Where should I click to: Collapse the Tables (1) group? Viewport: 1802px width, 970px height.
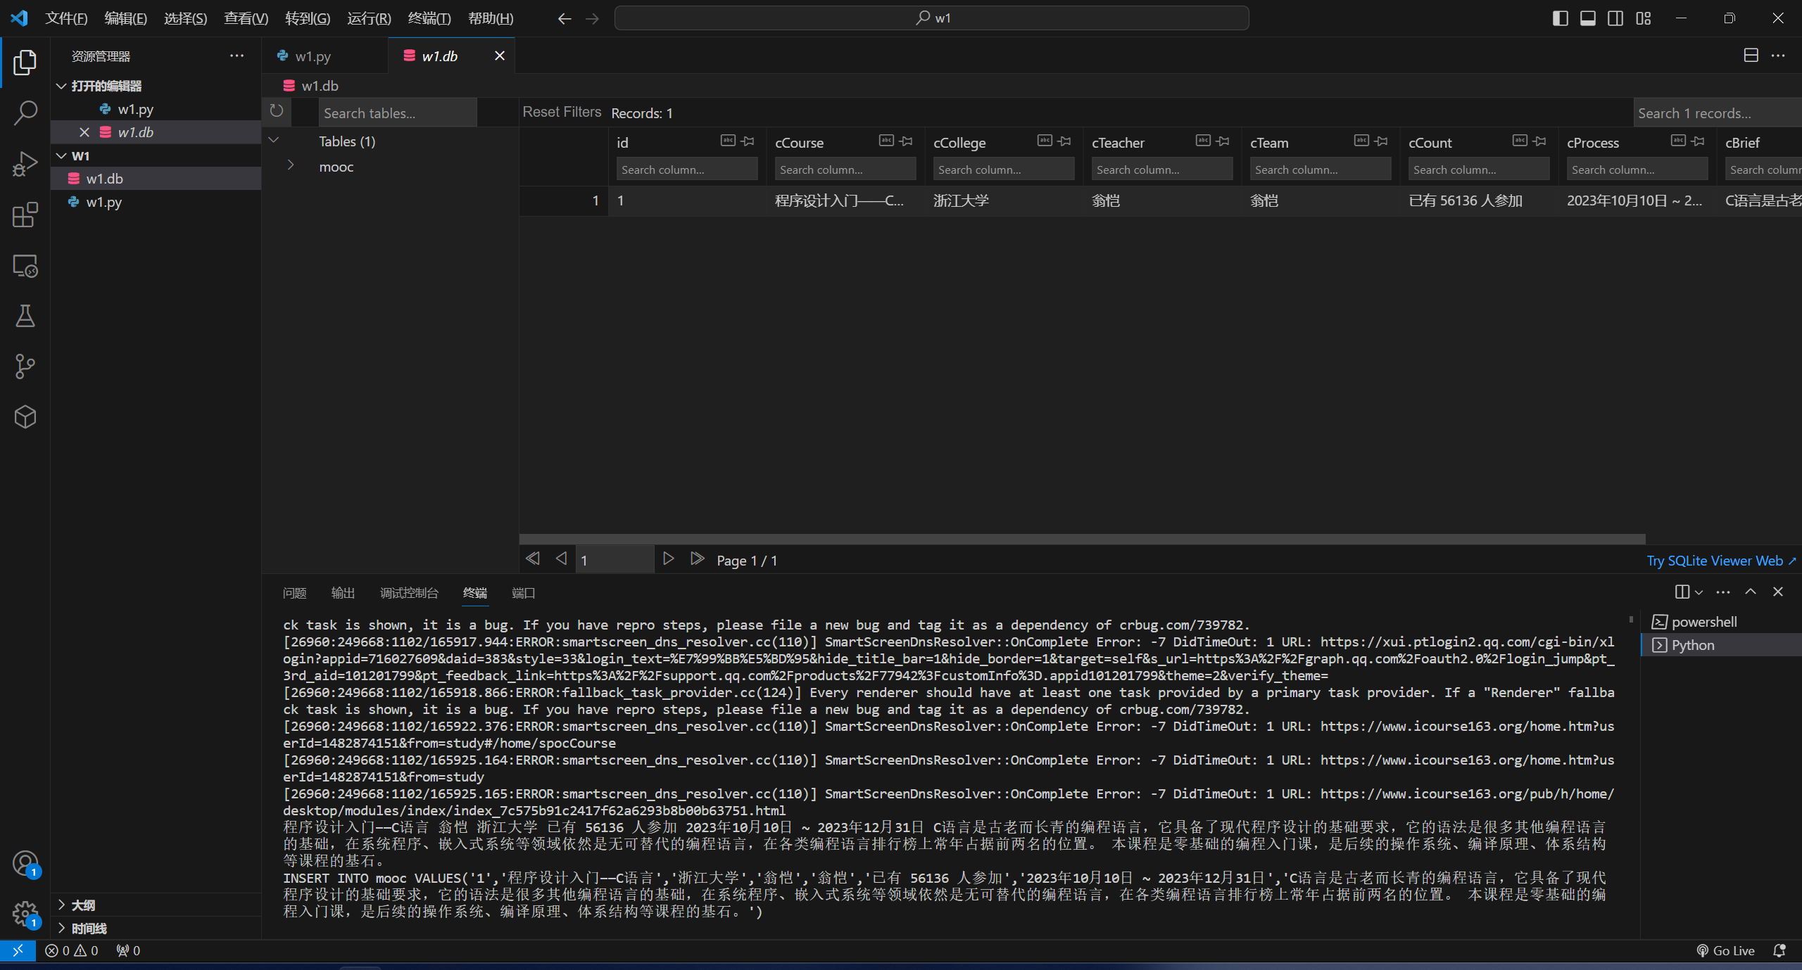pos(274,140)
